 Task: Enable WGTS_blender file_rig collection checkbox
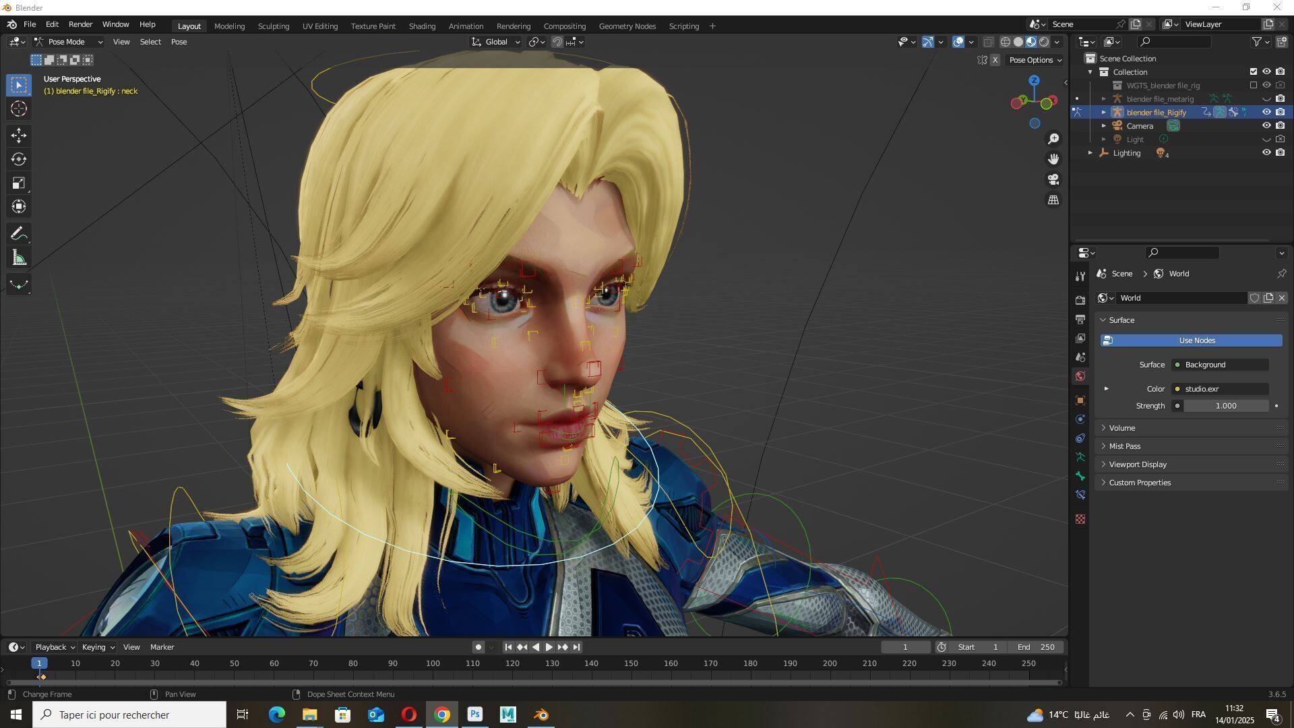1254,85
